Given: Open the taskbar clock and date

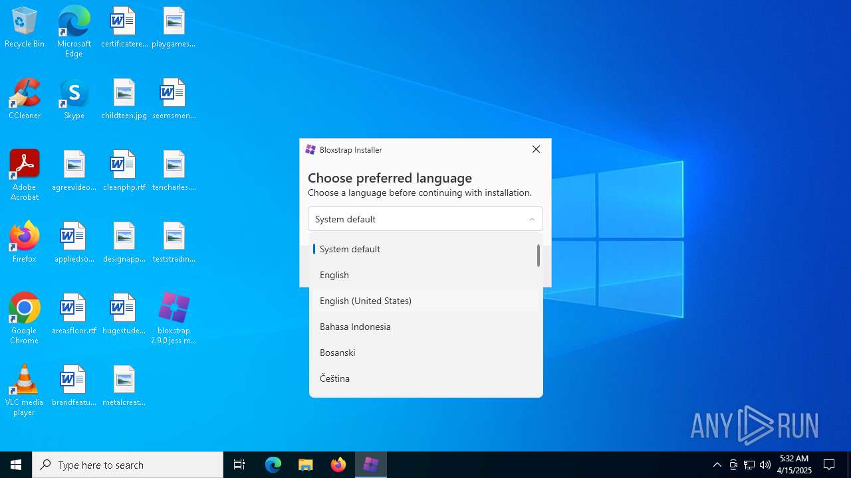Looking at the screenshot, I should [794, 465].
